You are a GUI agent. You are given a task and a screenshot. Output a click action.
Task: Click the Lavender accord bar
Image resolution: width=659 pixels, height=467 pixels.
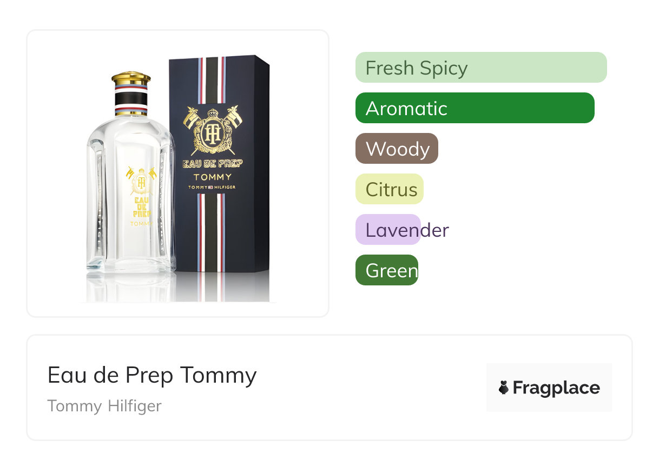pyautogui.click(x=388, y=230)
